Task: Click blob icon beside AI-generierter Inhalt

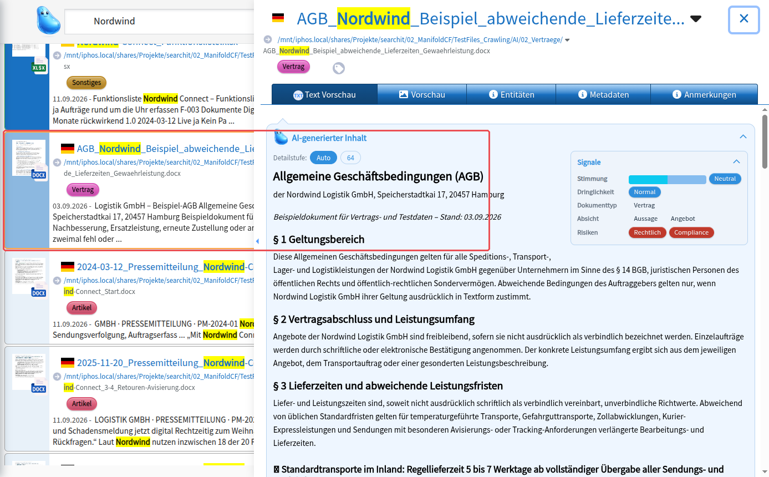Action: [281, 136]
